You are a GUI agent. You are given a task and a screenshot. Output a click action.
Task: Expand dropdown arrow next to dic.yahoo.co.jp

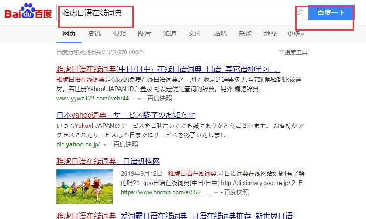[x=105, y=145]
